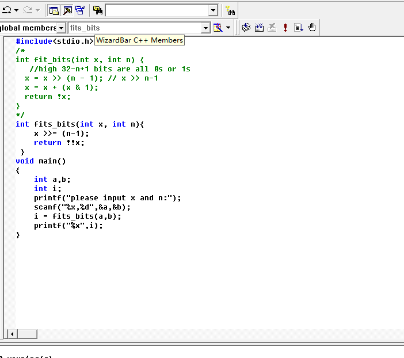404x358 pixels.
Task: Click the line 'x >>= (n-1);'
Action: pyautogui.click(x=62, y=134)
